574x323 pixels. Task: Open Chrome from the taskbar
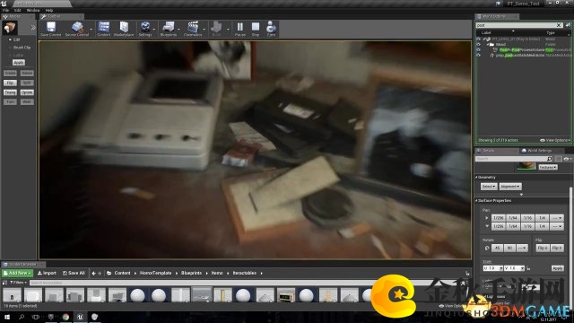click(x=65, y=317)
